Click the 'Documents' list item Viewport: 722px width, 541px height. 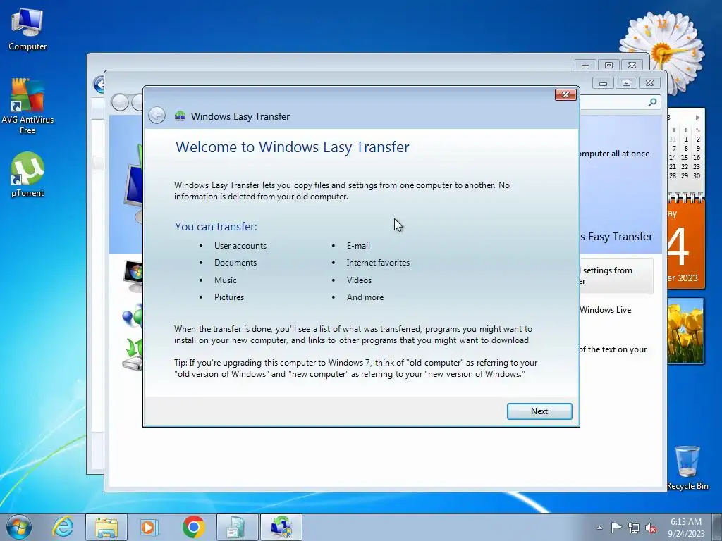235,263
